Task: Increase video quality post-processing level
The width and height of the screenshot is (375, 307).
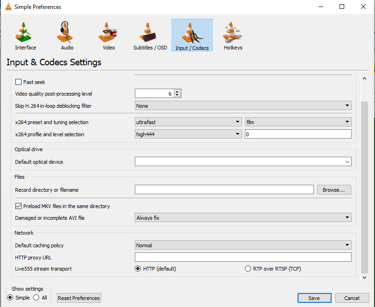Action: (x=178, y=92)
